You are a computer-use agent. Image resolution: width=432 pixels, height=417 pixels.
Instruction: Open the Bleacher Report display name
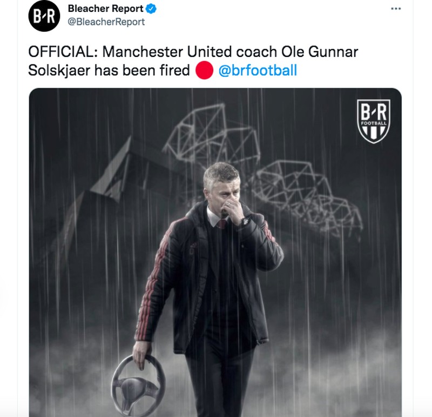(106, 9)
